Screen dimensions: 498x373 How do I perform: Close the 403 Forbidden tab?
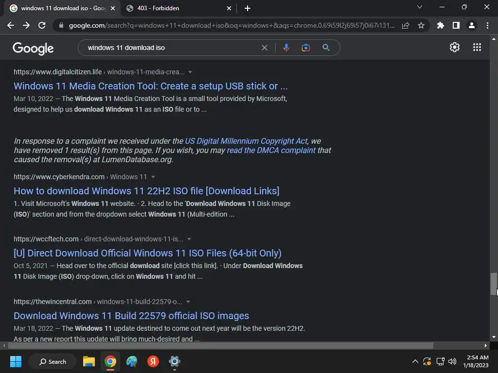(x=229, y=9)
